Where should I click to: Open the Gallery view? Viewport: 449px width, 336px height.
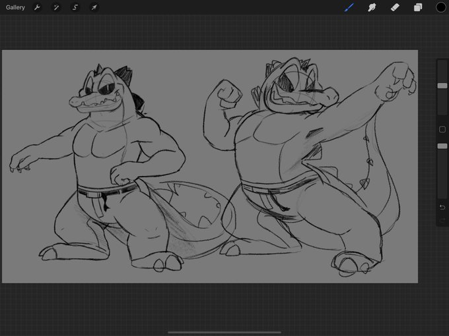pos(15,7)
